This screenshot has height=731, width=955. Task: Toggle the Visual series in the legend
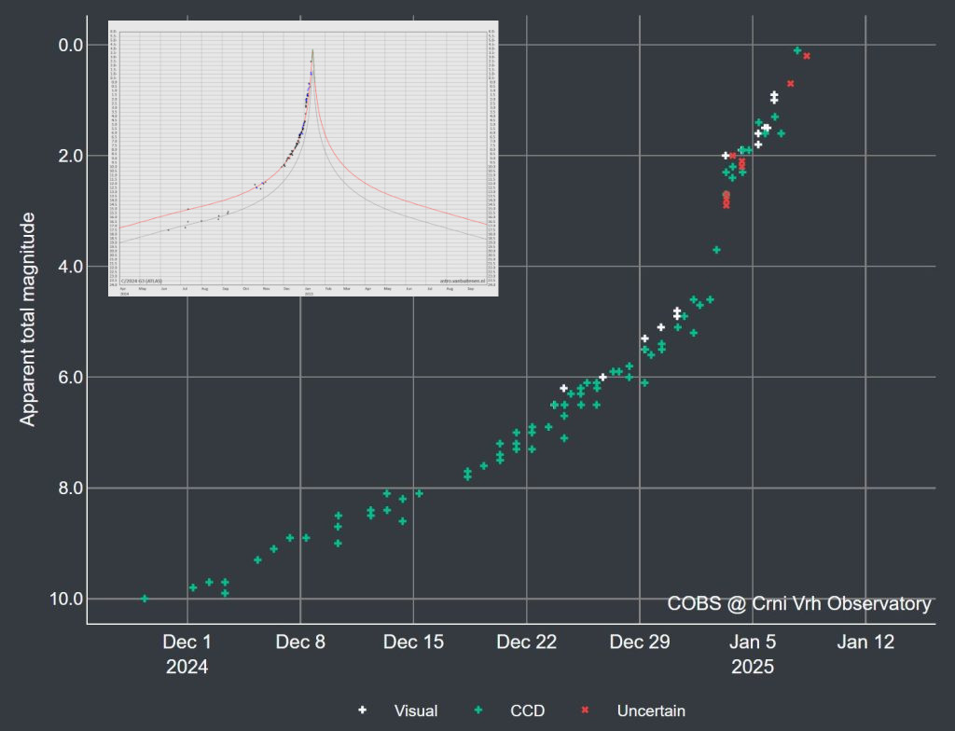(397, 710)
